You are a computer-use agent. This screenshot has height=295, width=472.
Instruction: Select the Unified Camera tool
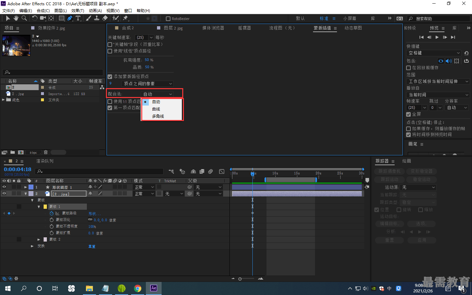43,18
